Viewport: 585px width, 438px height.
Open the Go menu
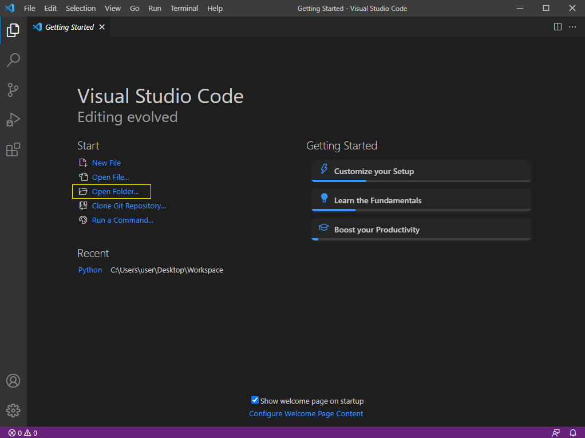click(x=135, y=8)
